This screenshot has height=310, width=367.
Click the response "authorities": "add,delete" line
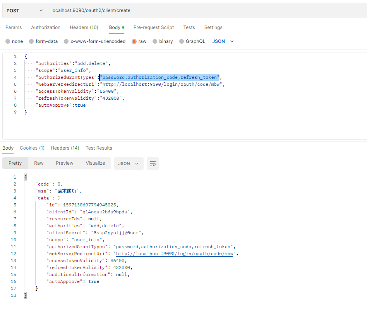(x=85, y=226)
